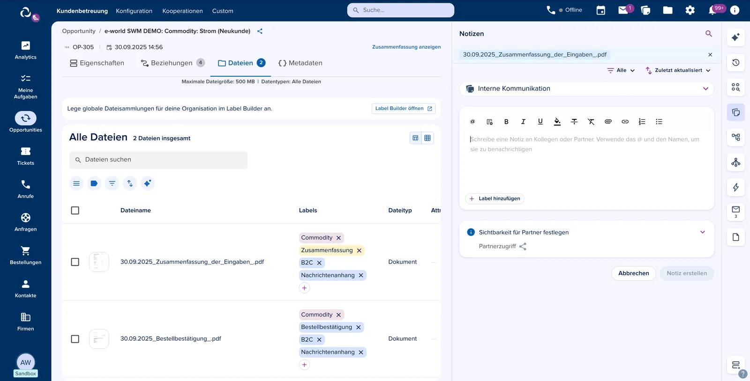
Task: Open text highlight color picker
Action: [x=557, y=122]
